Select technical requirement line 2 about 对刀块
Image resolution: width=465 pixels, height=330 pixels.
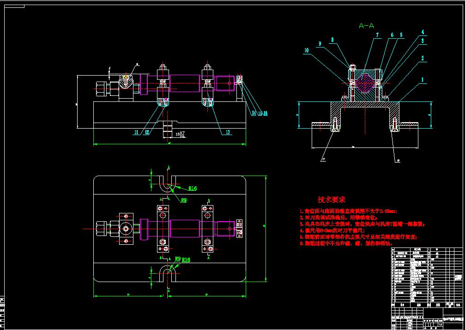point(339,218)
